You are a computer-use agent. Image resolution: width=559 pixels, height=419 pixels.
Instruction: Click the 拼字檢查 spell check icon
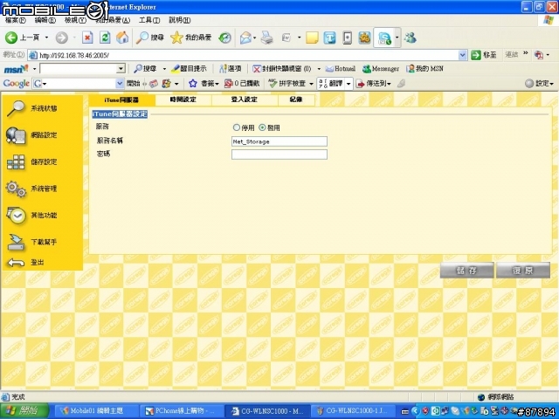[273, 84]
